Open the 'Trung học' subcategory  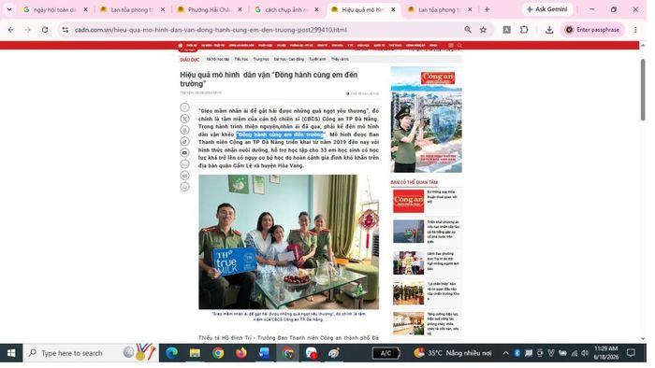pyautogui.click(x=261, y=59)
